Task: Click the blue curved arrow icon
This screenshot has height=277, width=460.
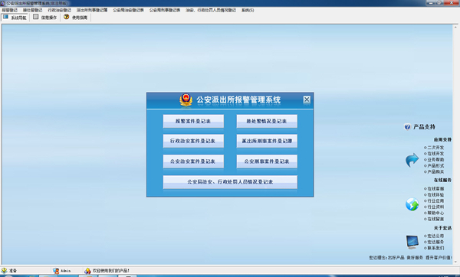Action: pos(412,160)
